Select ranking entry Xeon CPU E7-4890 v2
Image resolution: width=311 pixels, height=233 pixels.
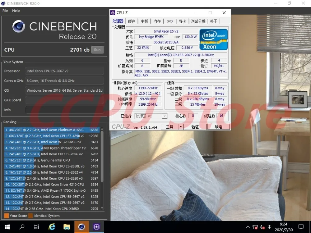click(52, 136)
